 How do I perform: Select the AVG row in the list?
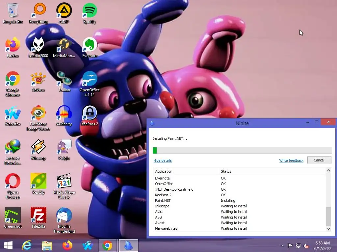[240, 217]
